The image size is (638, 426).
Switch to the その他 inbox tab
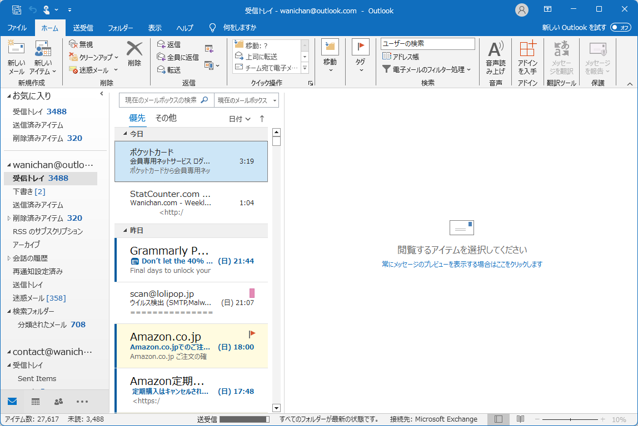[166, 118]
